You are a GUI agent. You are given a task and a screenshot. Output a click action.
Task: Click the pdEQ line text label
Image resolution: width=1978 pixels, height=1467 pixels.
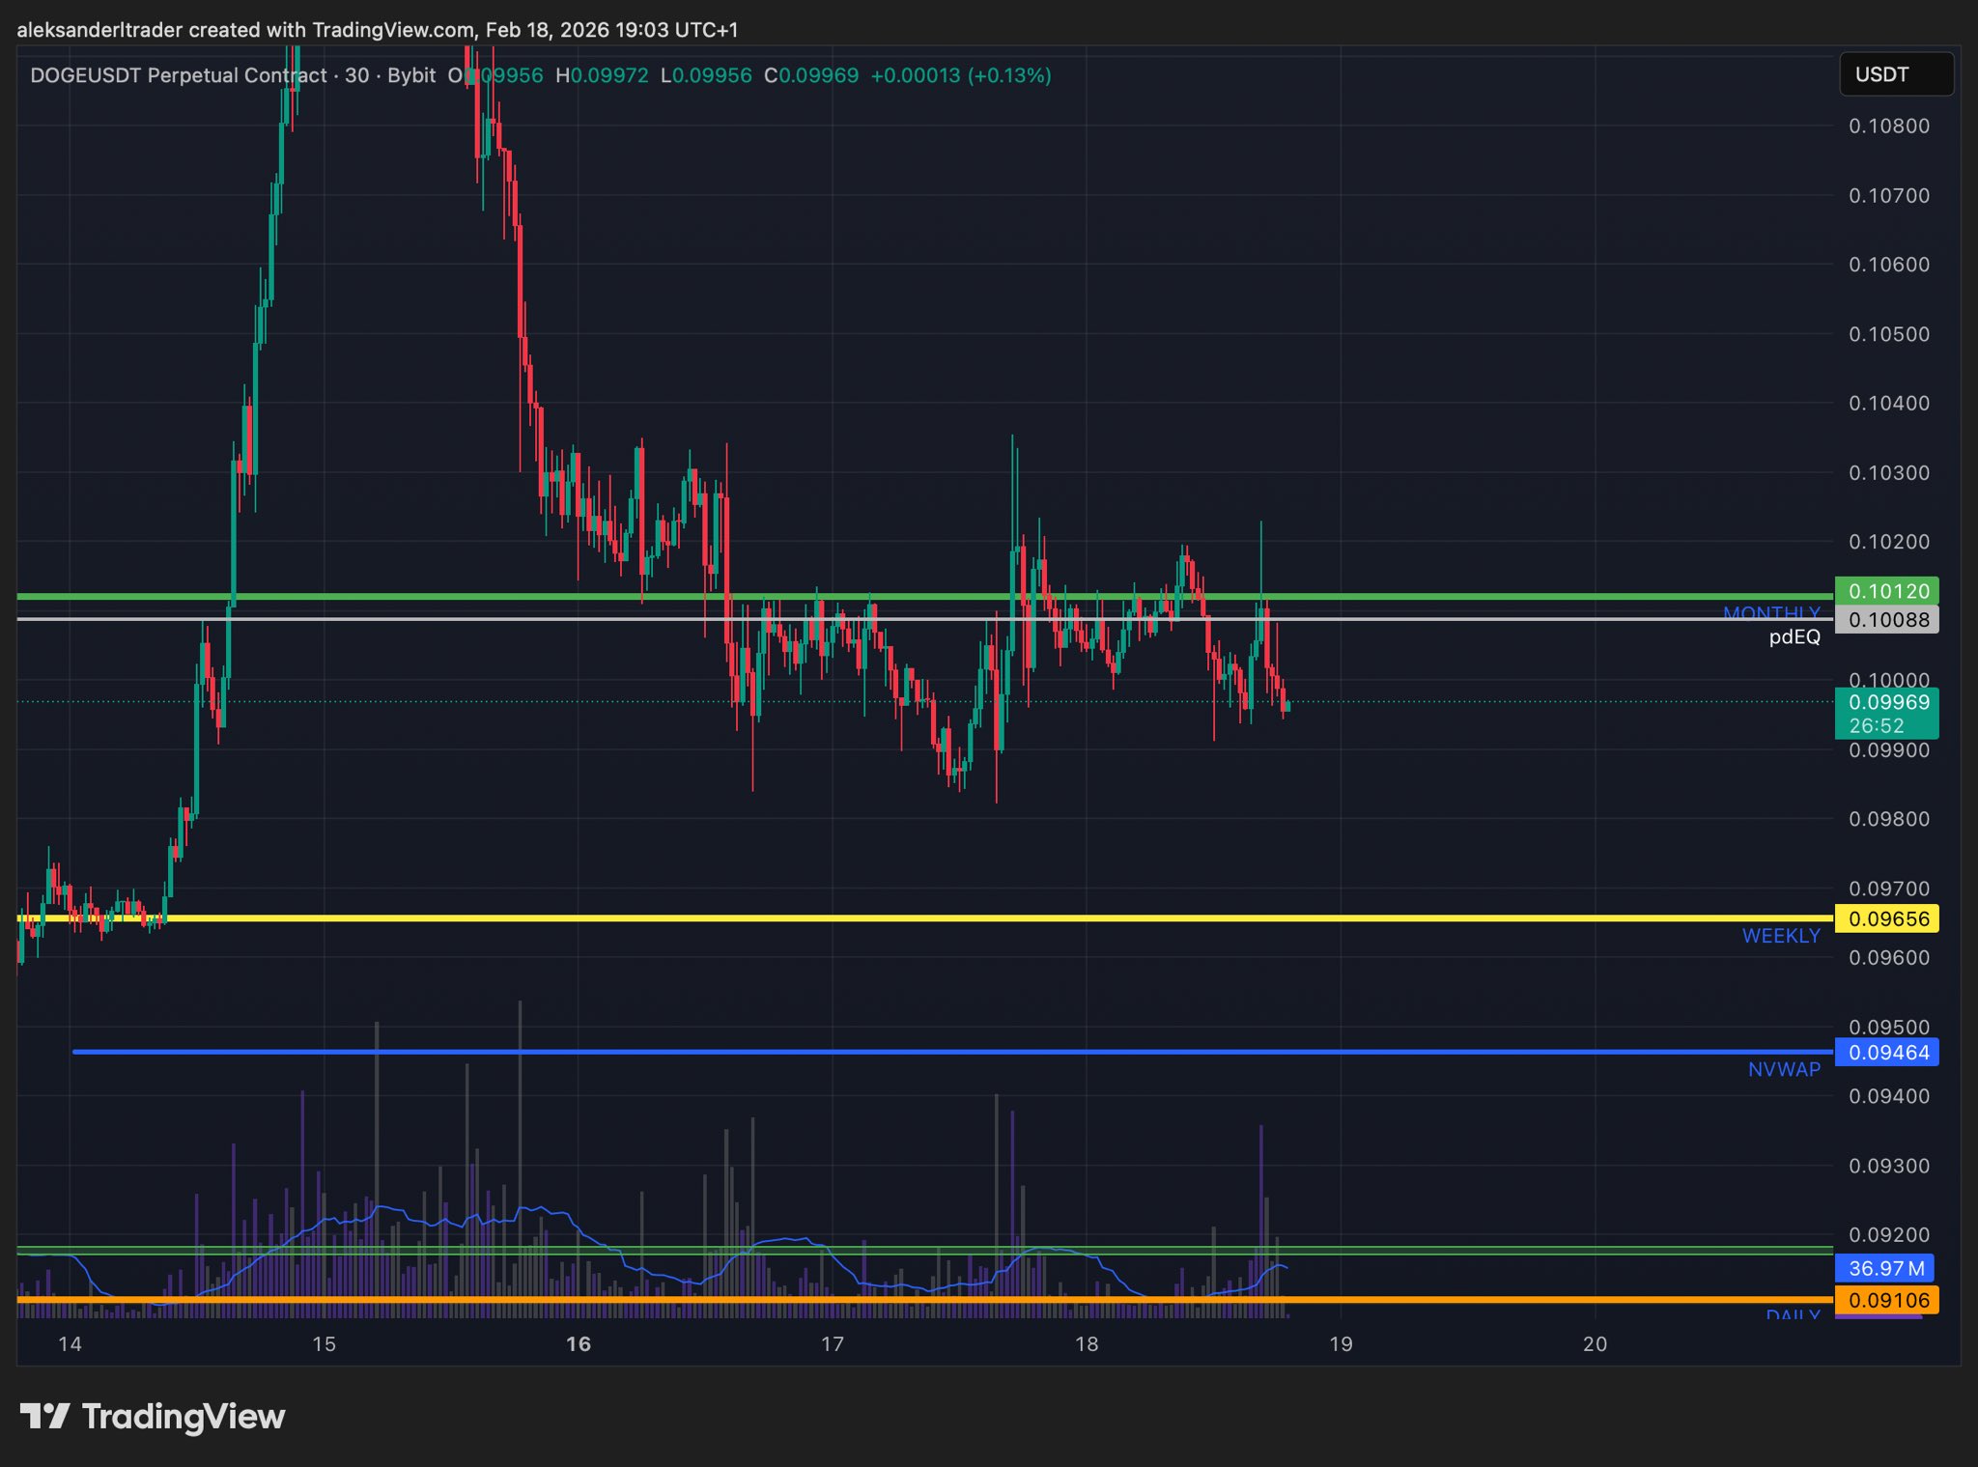(1794, 636)
